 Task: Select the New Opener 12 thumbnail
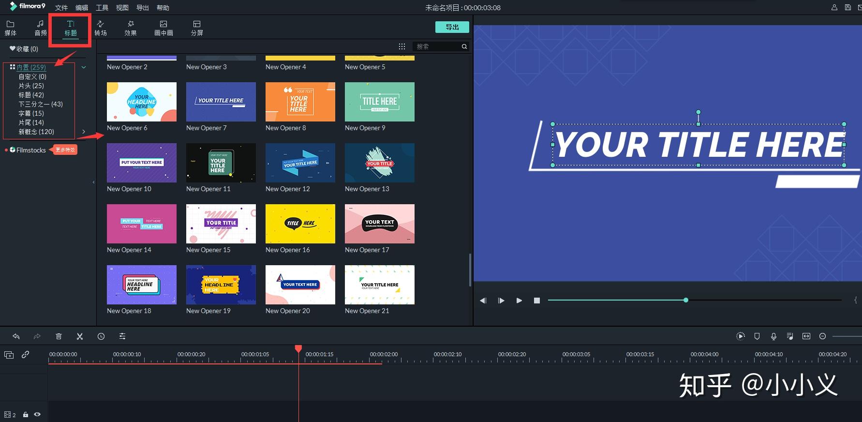[x=300, y=163]
